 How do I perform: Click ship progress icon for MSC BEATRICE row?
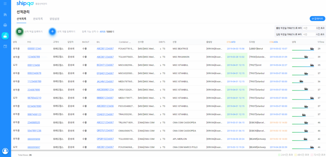(312, 48)
